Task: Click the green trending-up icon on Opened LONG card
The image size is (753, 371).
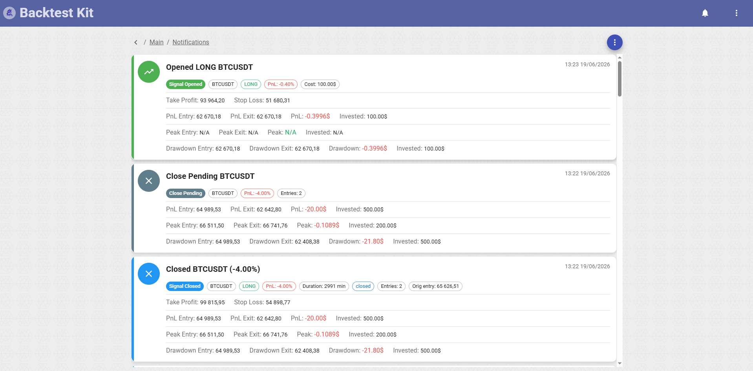Action: tap(149, 72)
